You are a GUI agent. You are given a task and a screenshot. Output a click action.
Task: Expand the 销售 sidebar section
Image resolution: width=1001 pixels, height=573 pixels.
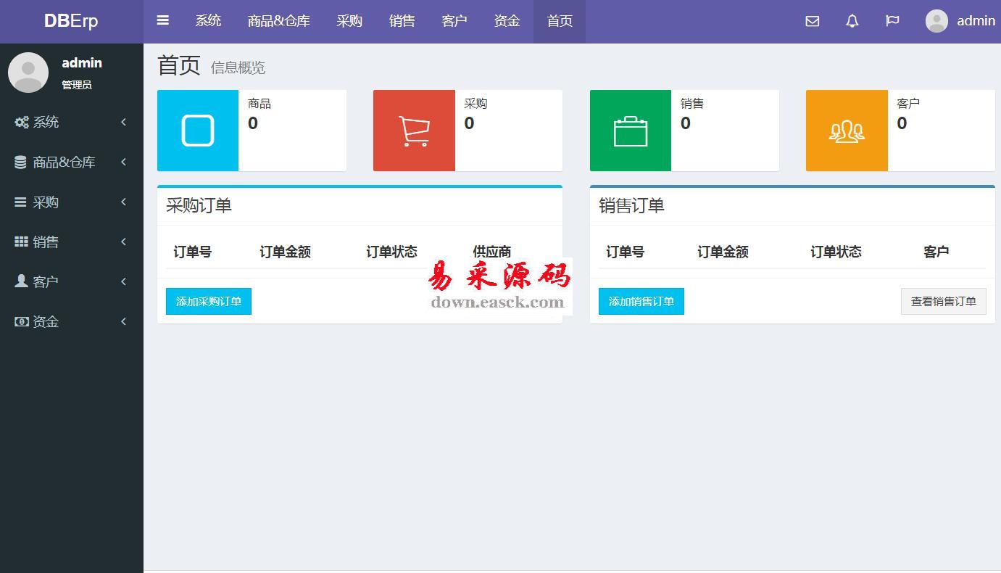point(71,242)
